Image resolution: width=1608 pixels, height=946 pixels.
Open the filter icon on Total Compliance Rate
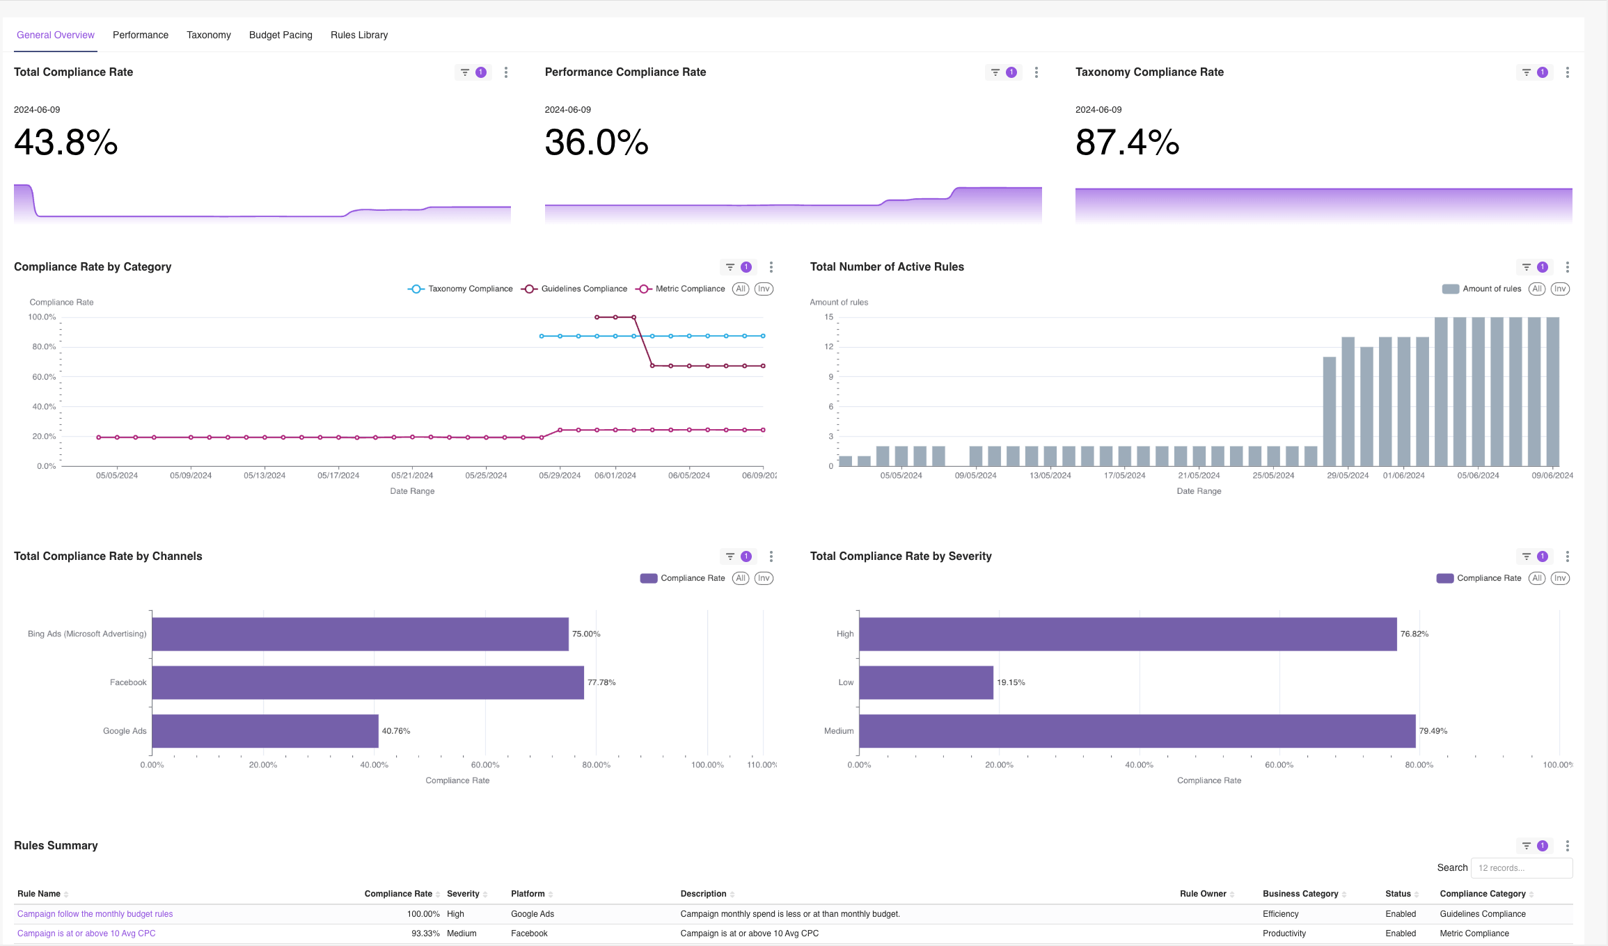465,72
